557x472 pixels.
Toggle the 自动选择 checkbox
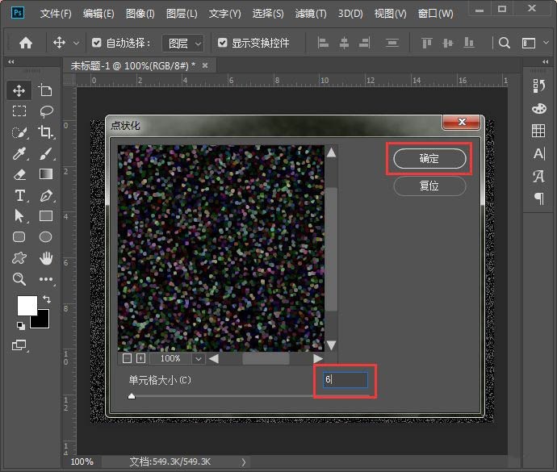(97, 43)
